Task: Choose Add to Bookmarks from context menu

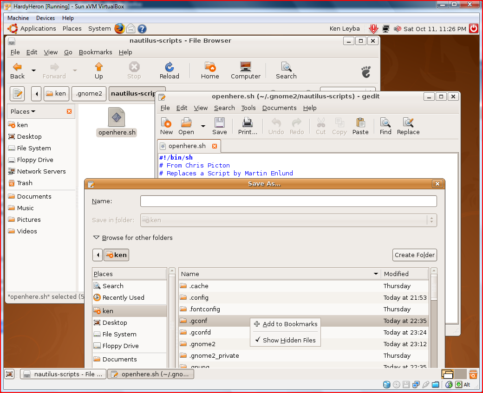Action: 285,324
